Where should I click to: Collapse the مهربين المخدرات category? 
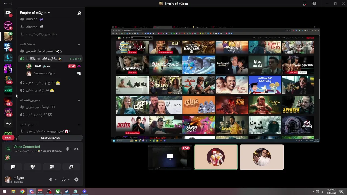click(x=30, y=100)
